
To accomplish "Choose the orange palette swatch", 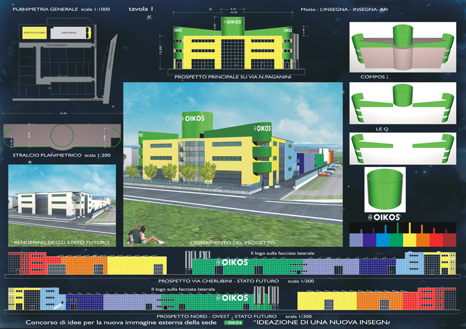I will click(423, 240).
